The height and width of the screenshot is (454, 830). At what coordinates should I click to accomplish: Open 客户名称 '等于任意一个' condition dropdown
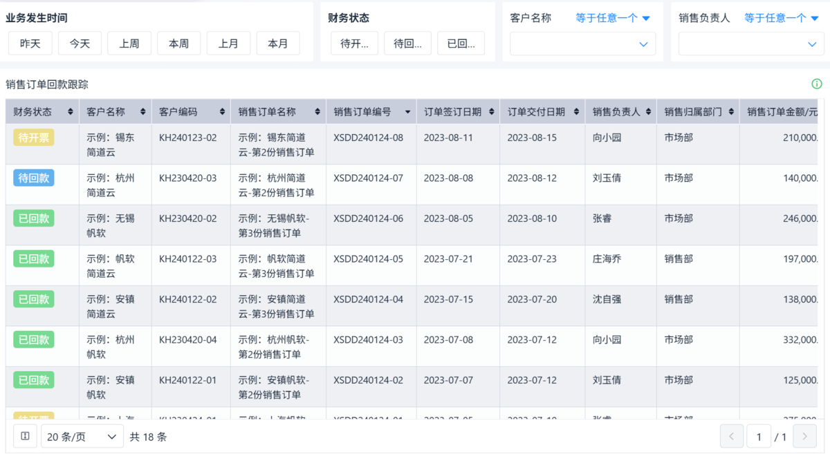[x=613, y=19]
